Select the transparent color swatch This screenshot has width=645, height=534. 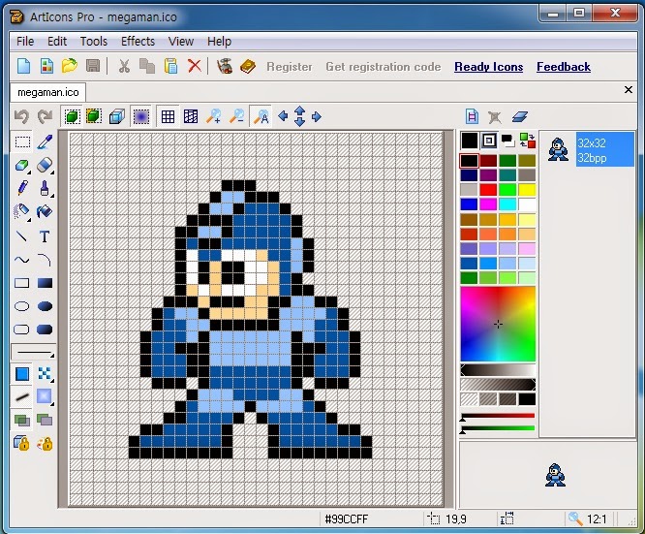(x=469, y=399)
